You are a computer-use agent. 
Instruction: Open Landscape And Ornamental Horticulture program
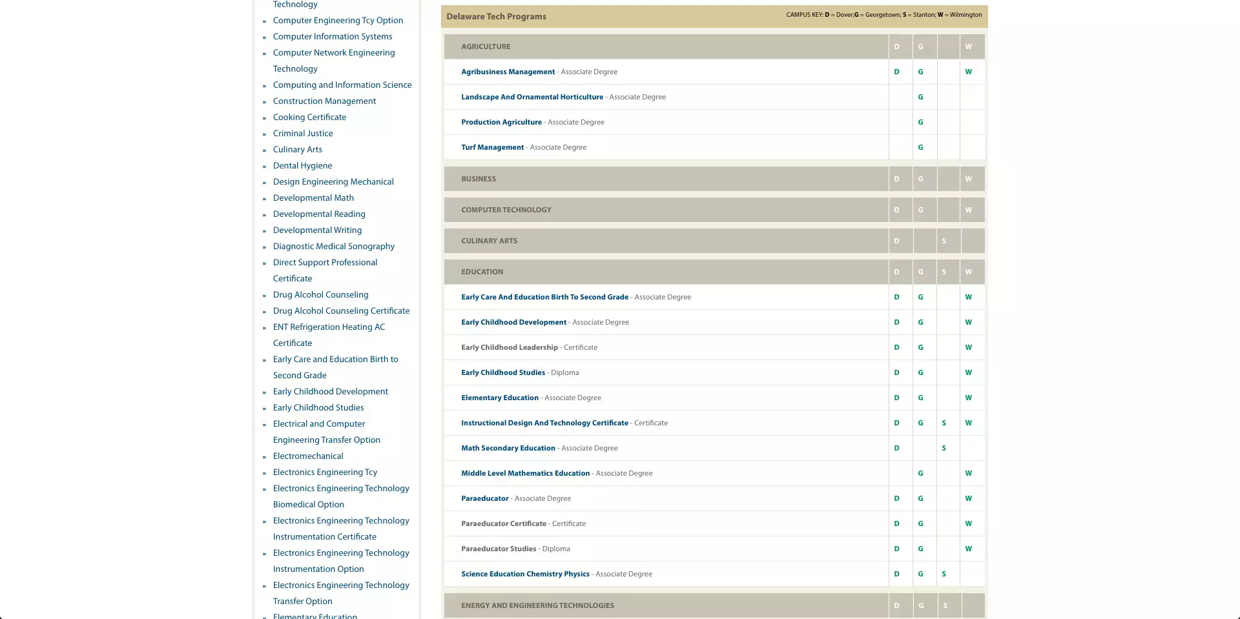coord(532,97)
